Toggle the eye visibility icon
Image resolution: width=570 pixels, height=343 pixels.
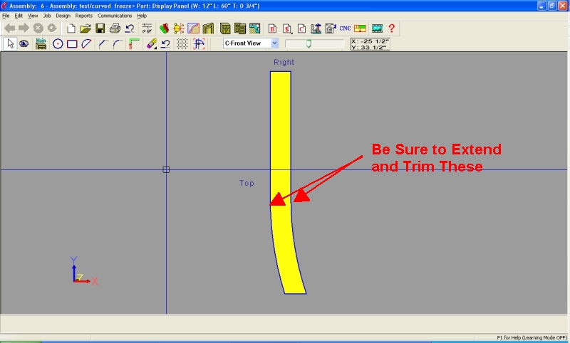(x=24, y=43)
